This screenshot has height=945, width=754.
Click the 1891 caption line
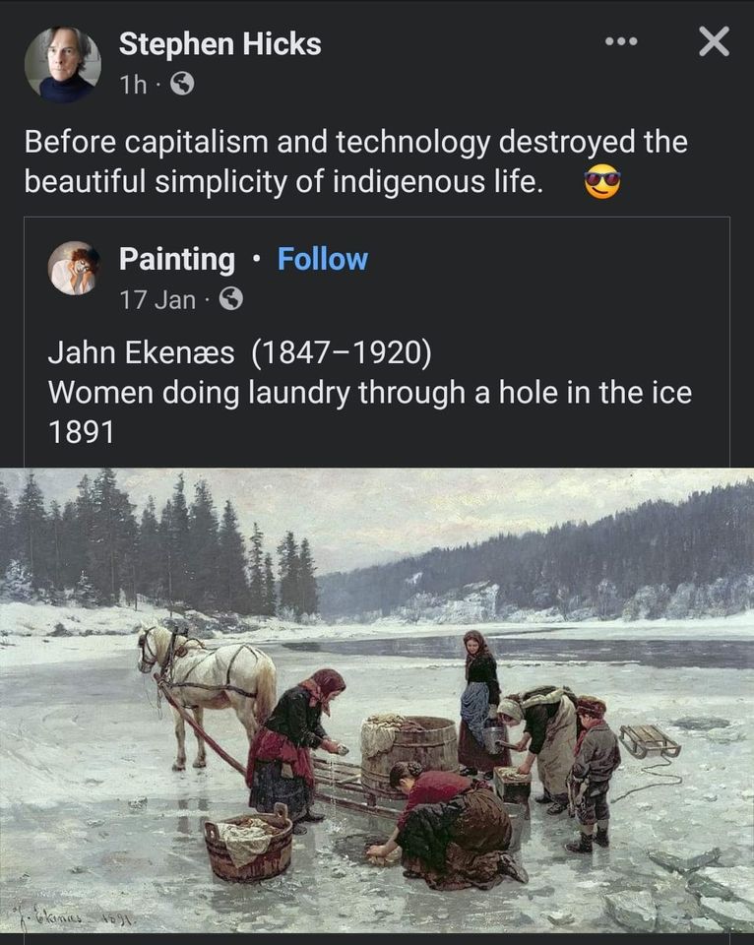81,432
